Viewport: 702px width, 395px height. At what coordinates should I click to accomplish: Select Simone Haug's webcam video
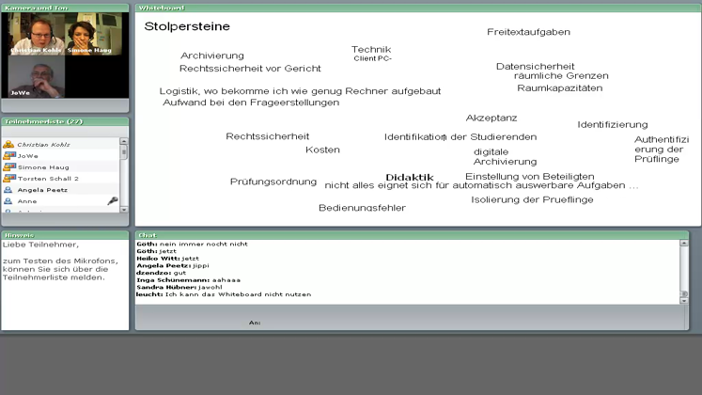[x=93, y=34]
